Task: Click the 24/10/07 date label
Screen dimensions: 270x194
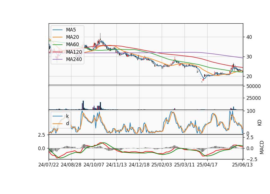Action: [x=94, y=165]
